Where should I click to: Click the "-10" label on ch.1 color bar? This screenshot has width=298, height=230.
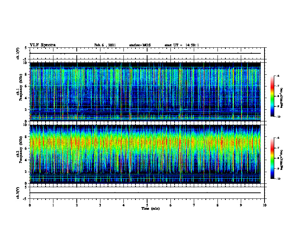pos(278,117)
